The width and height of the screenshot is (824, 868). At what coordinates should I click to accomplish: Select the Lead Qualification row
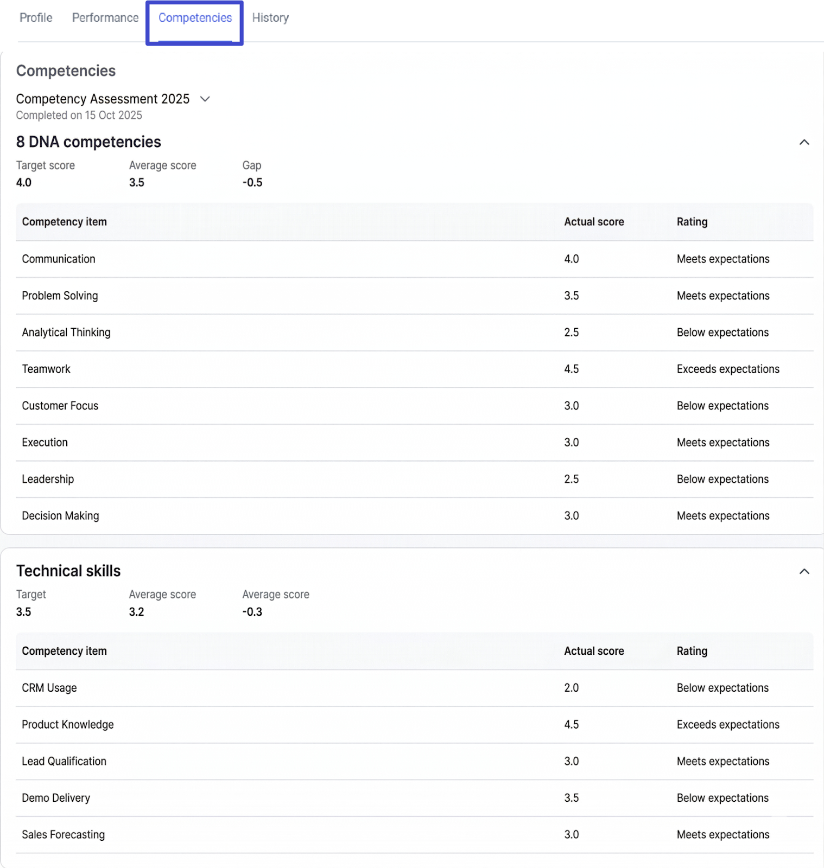coord(64,762)
